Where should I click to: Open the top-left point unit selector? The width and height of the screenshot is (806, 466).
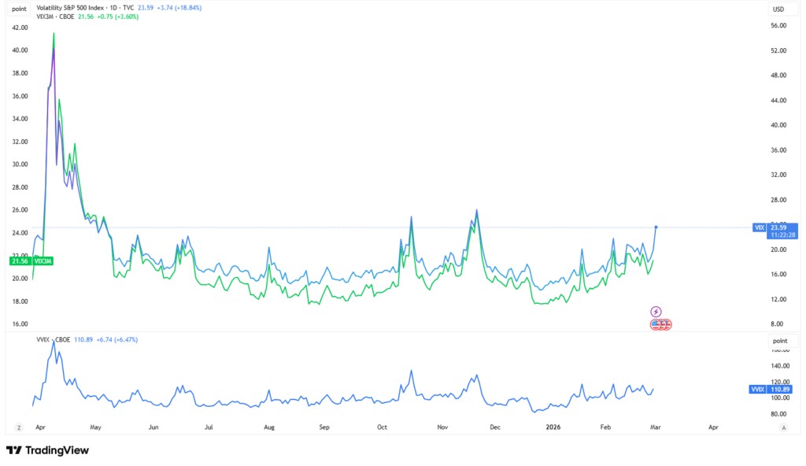click(x=19, y=8)
